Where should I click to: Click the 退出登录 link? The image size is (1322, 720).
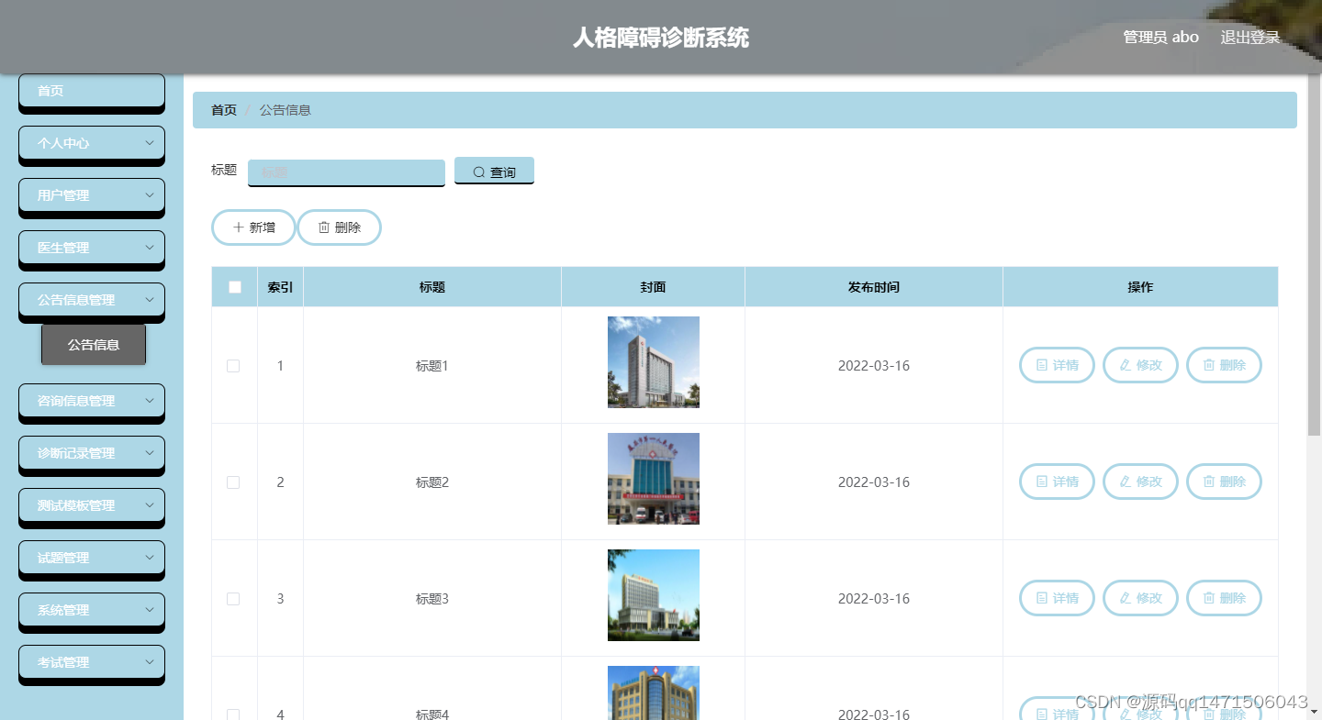(1249, 38)
